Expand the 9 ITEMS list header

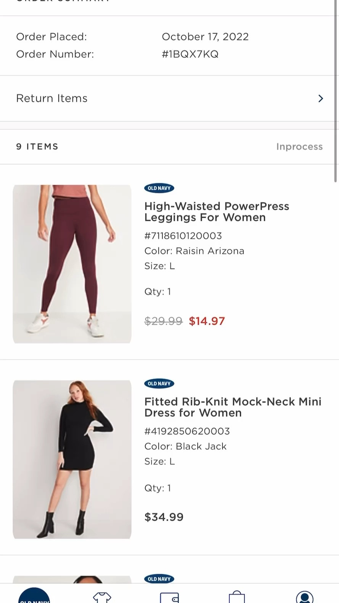pyautogui.click(x=37, y=146)
